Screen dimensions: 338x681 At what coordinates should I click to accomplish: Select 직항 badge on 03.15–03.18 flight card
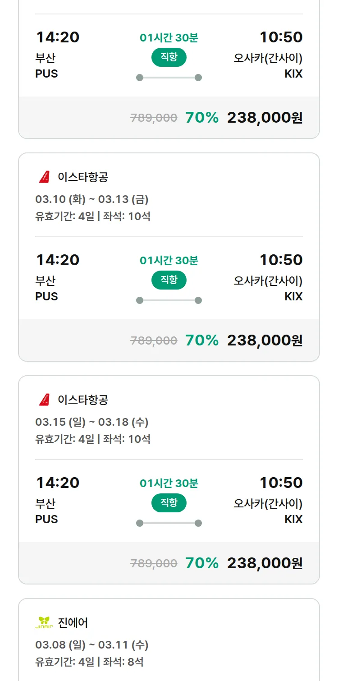click(169, 503)
